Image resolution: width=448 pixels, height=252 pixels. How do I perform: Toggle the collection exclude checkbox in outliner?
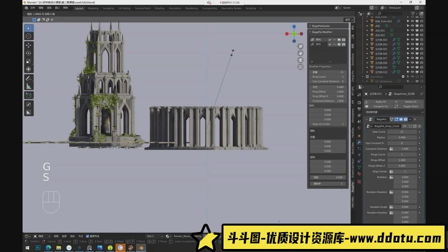pyautogui.click(x=403, y=77)
